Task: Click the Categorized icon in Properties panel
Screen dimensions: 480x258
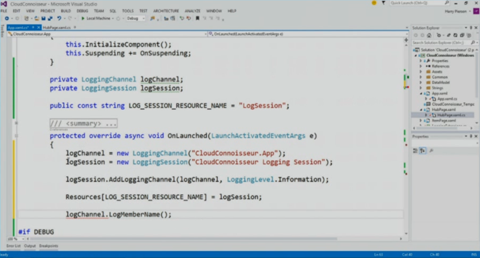Action: point(415,150)
